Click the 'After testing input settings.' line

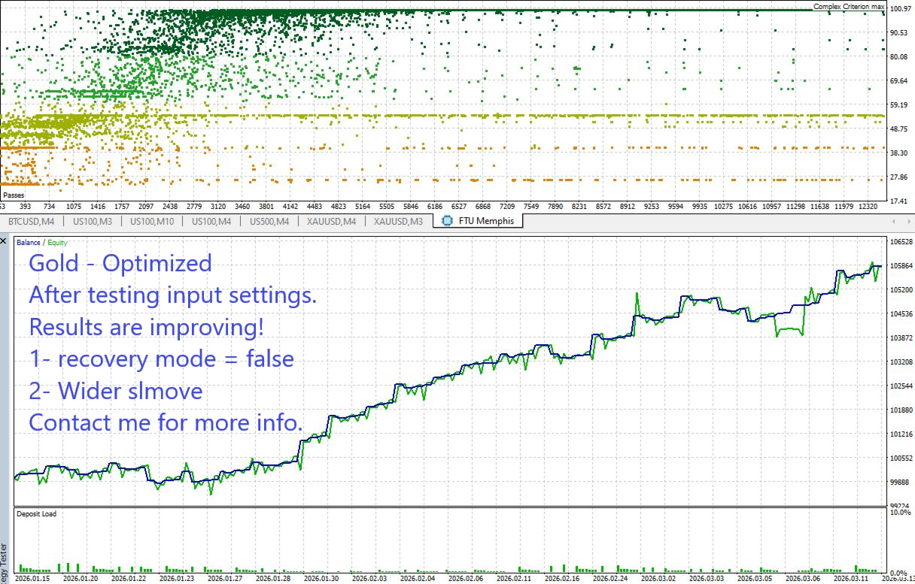click(173, 296)
